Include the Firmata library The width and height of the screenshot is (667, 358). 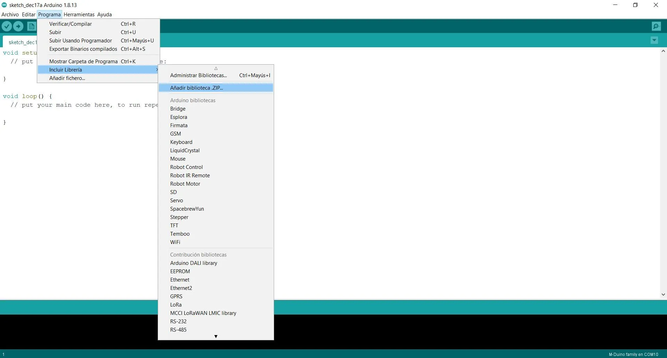tap(216, 125)
